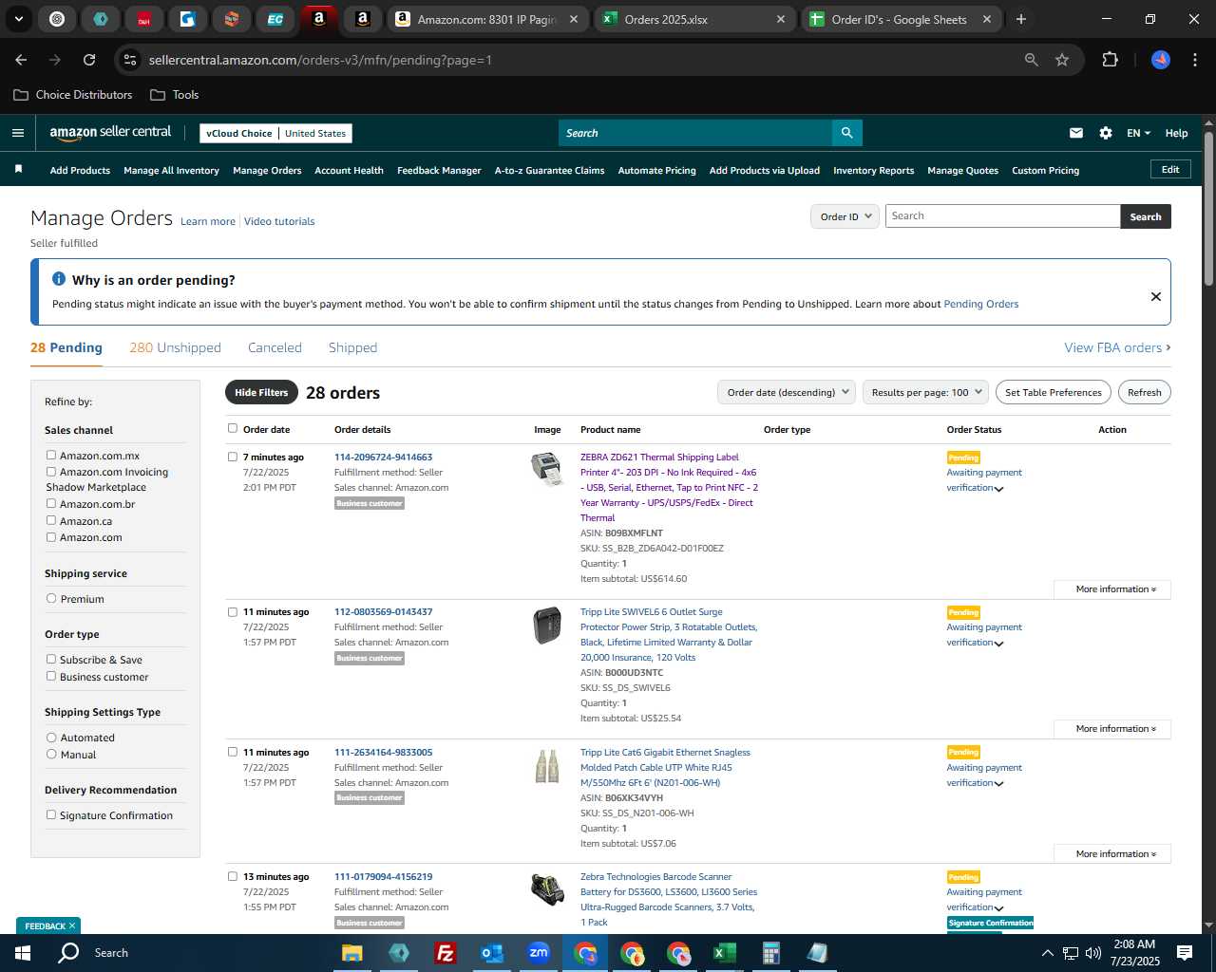1216x972 pixels.
Task: Open FileZilla from the taskbar
Action: pos(445,953)
